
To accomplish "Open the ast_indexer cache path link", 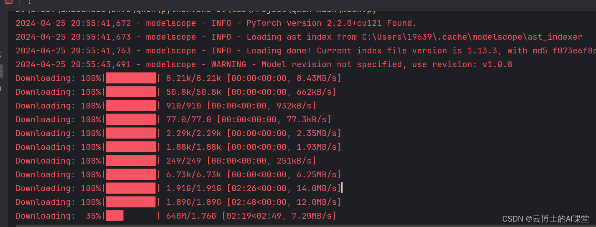I will 472,37.
